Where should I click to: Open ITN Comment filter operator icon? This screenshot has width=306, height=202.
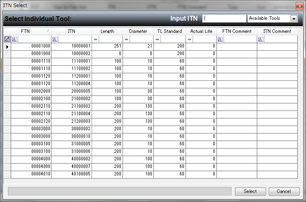(261, 40)
